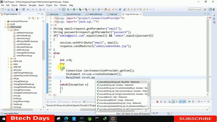Toggle Scroll Lock in console toolbar
This screenshot has width=217, height=122.
click(173, 102)
